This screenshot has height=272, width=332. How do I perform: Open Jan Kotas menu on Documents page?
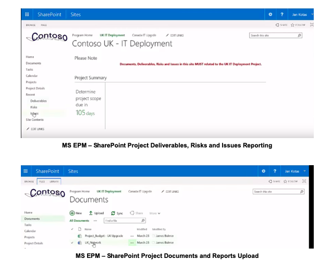pyautogui.click(x=295, y=171)
